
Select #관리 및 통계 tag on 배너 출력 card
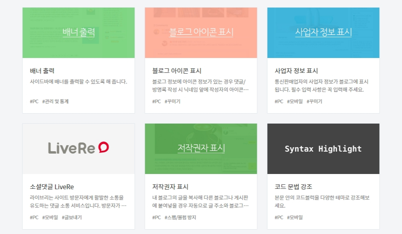click(x=55, y=102)
